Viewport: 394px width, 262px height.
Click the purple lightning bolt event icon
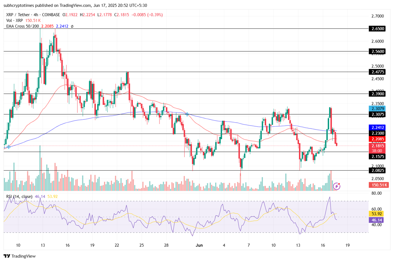point(337,186)
